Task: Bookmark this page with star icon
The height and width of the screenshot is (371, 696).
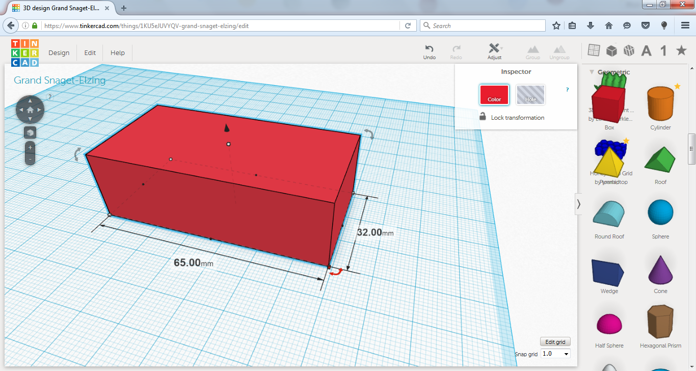Action: coord(556,25)
